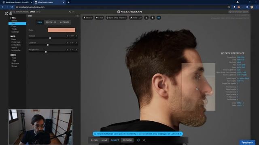
Task: Click the skin Color swatch
Action: (62, 30)
